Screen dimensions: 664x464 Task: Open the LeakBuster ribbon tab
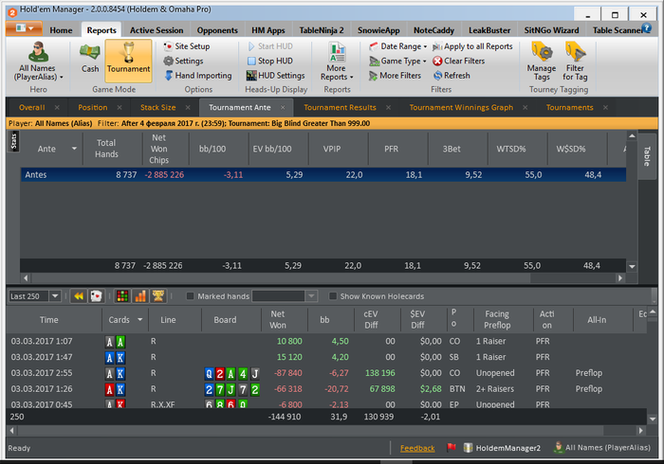[x=489, y=30]
